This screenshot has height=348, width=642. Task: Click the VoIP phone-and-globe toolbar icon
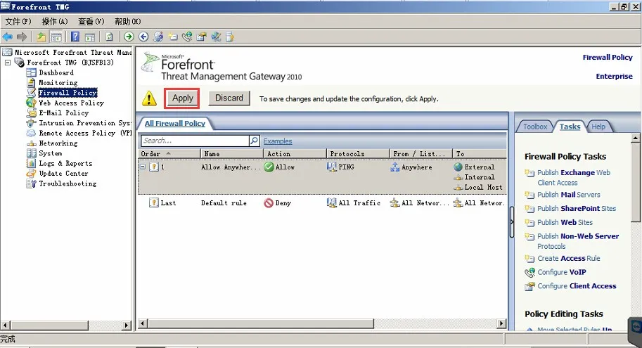(187, 37)
